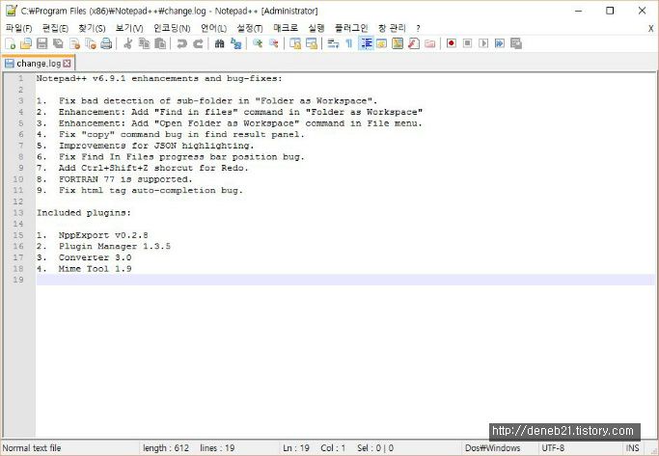Click the Close All toolbar icon

pyautogui.click(x=91, y=43)
